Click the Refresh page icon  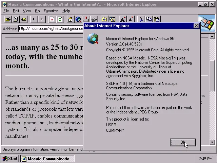(60, 19)
